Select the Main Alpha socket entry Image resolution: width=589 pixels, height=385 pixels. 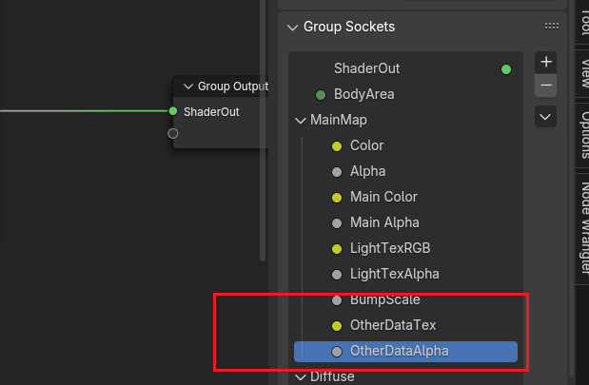click(x=378, y=223)
